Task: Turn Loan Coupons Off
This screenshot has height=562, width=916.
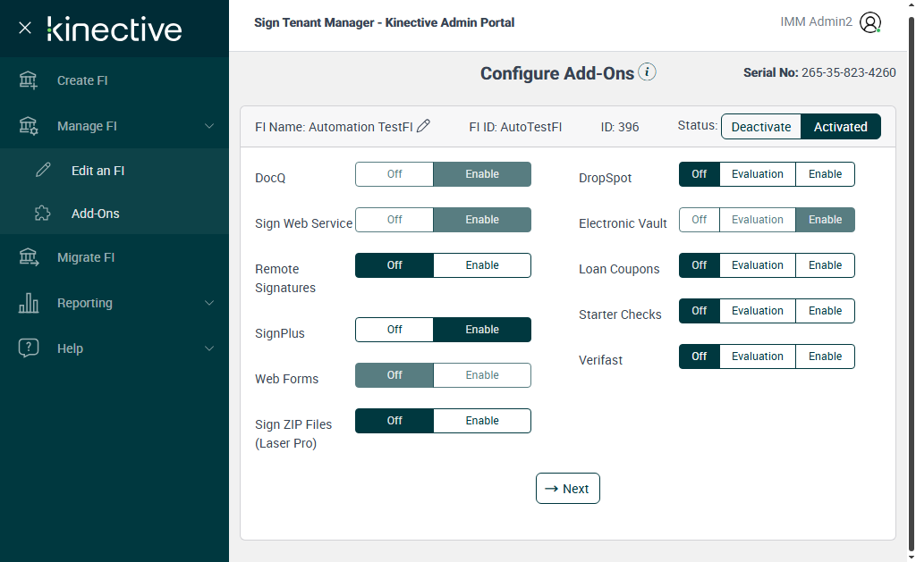Action: point(700,265)
